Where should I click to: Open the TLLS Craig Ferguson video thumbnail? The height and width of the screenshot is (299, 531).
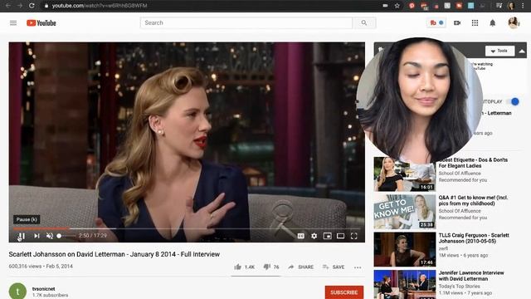pyautogui.click(x=405, y=249)
